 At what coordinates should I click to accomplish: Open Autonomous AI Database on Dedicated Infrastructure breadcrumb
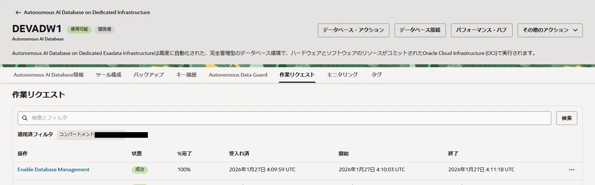click(x=87, y=12)
